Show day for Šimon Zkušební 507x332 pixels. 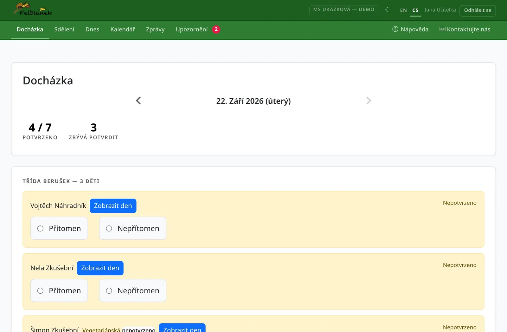coord(182,328)
